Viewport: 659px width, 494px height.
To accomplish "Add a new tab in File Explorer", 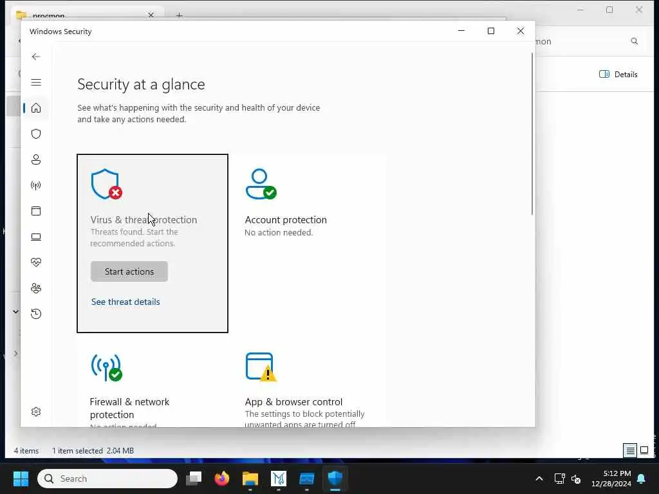I will [180, 15].
